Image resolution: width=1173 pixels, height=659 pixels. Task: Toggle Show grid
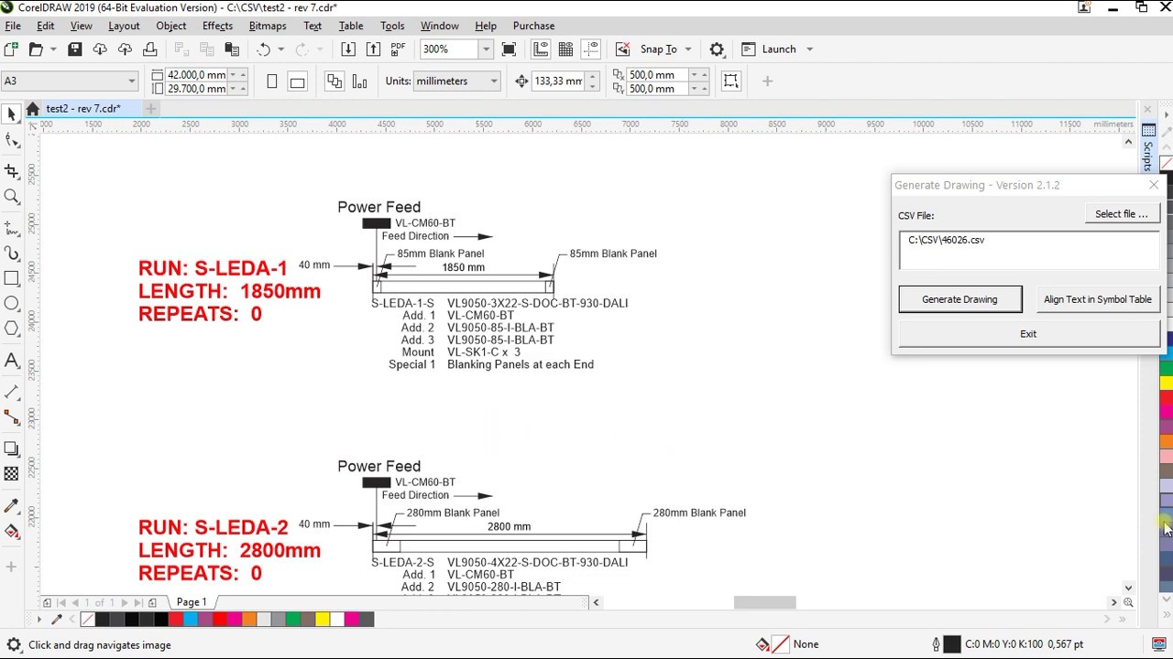click(565, 49)
